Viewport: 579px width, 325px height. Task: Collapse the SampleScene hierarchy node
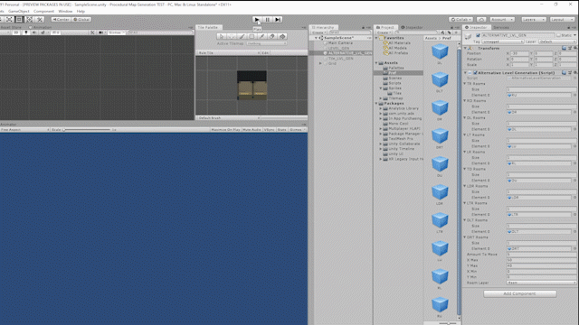(x=316, y=38)
